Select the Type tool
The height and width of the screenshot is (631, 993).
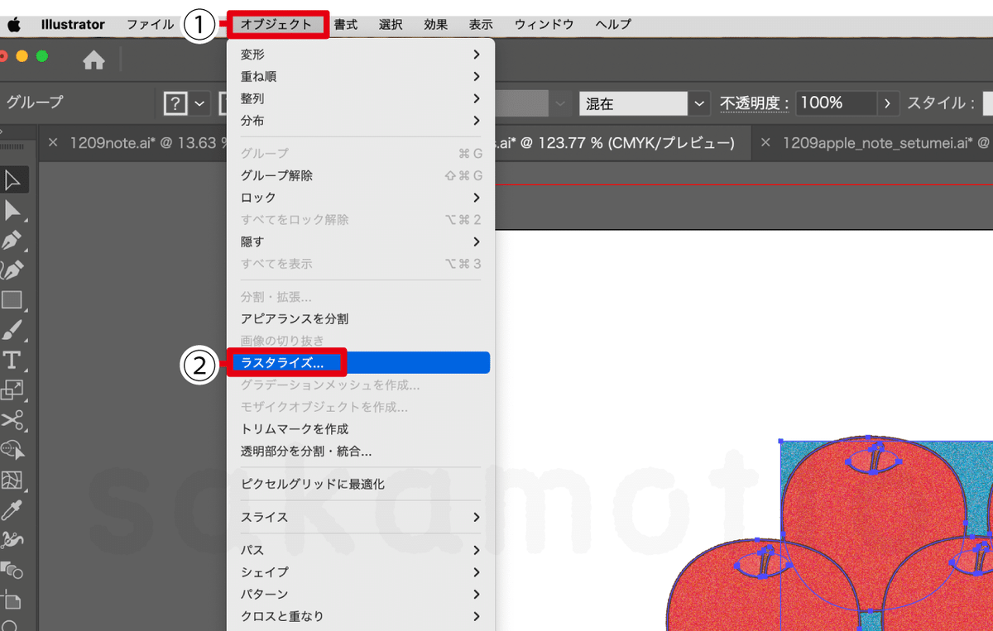pos(12,360)
